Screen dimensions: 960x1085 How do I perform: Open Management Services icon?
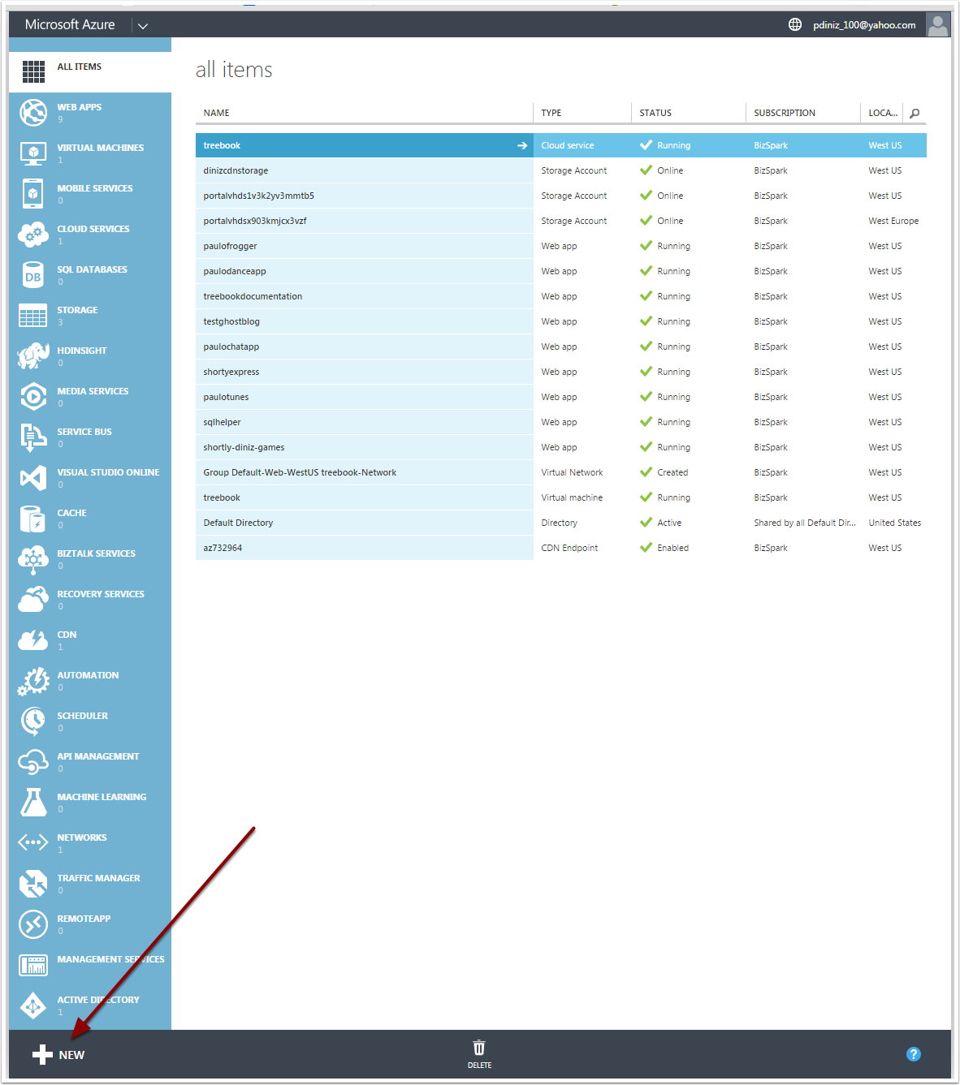33,965
